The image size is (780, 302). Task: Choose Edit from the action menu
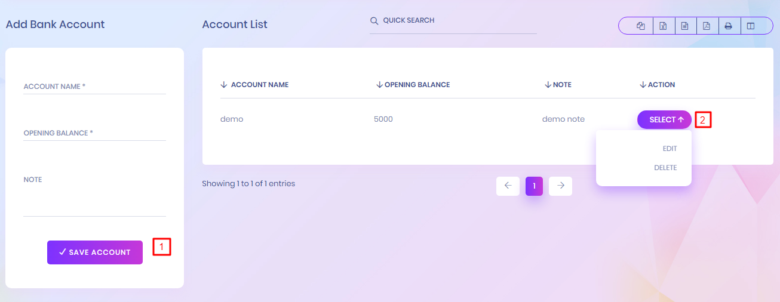(x=670, y=149)
